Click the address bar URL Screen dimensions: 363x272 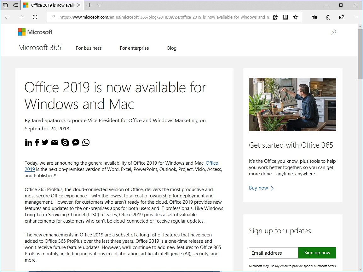pyautogui.click(x=164, y=17)
